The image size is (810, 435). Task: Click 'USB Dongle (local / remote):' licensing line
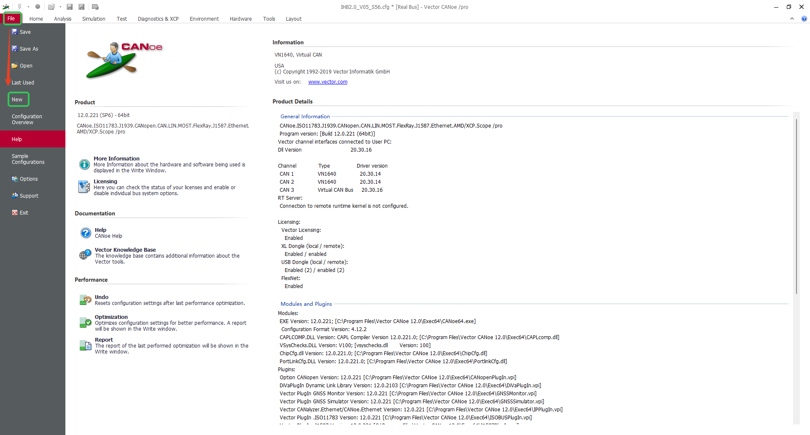(315, 262)
